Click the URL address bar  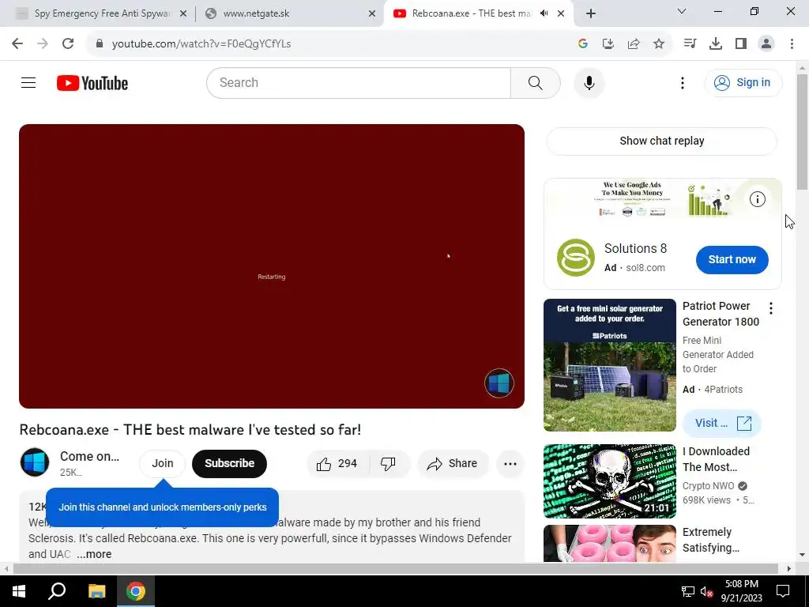click(x=330, y=44)
